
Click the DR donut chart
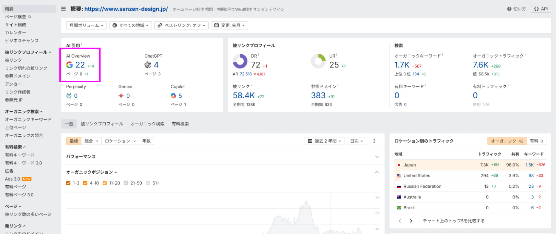pyautogui.click(x=240, y=62)
